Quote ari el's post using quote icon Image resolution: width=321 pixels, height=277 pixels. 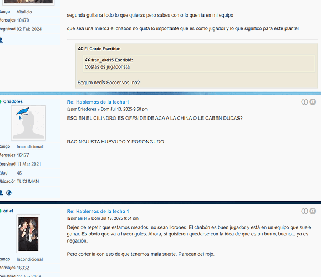[313, 211]
